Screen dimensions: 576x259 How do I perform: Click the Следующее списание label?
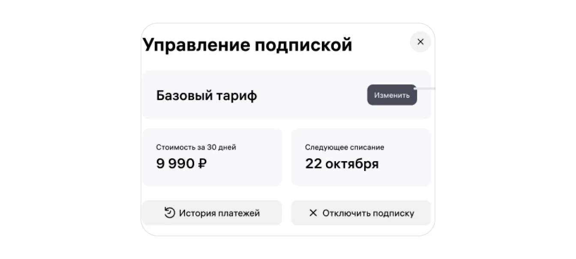coord(345,147)
